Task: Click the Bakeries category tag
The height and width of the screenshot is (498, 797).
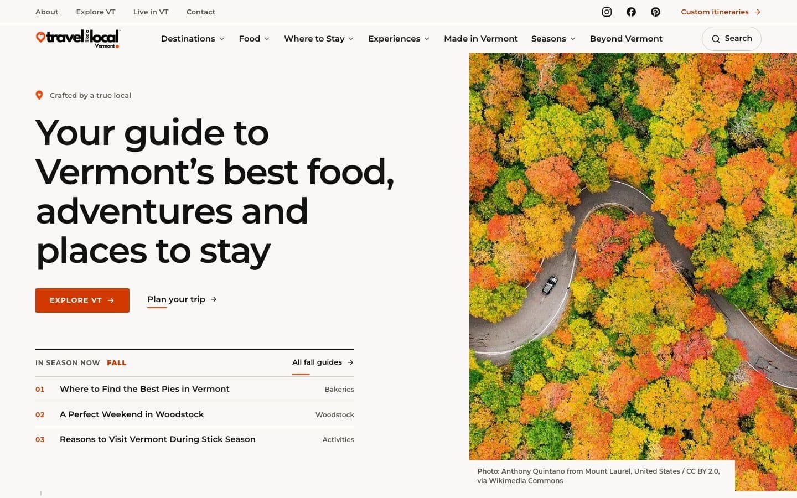Action: pos(339,390)
